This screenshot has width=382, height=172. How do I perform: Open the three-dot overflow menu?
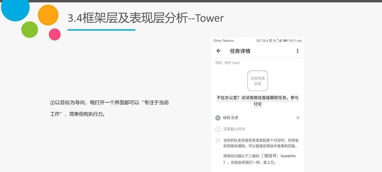[x=297, y=51]
